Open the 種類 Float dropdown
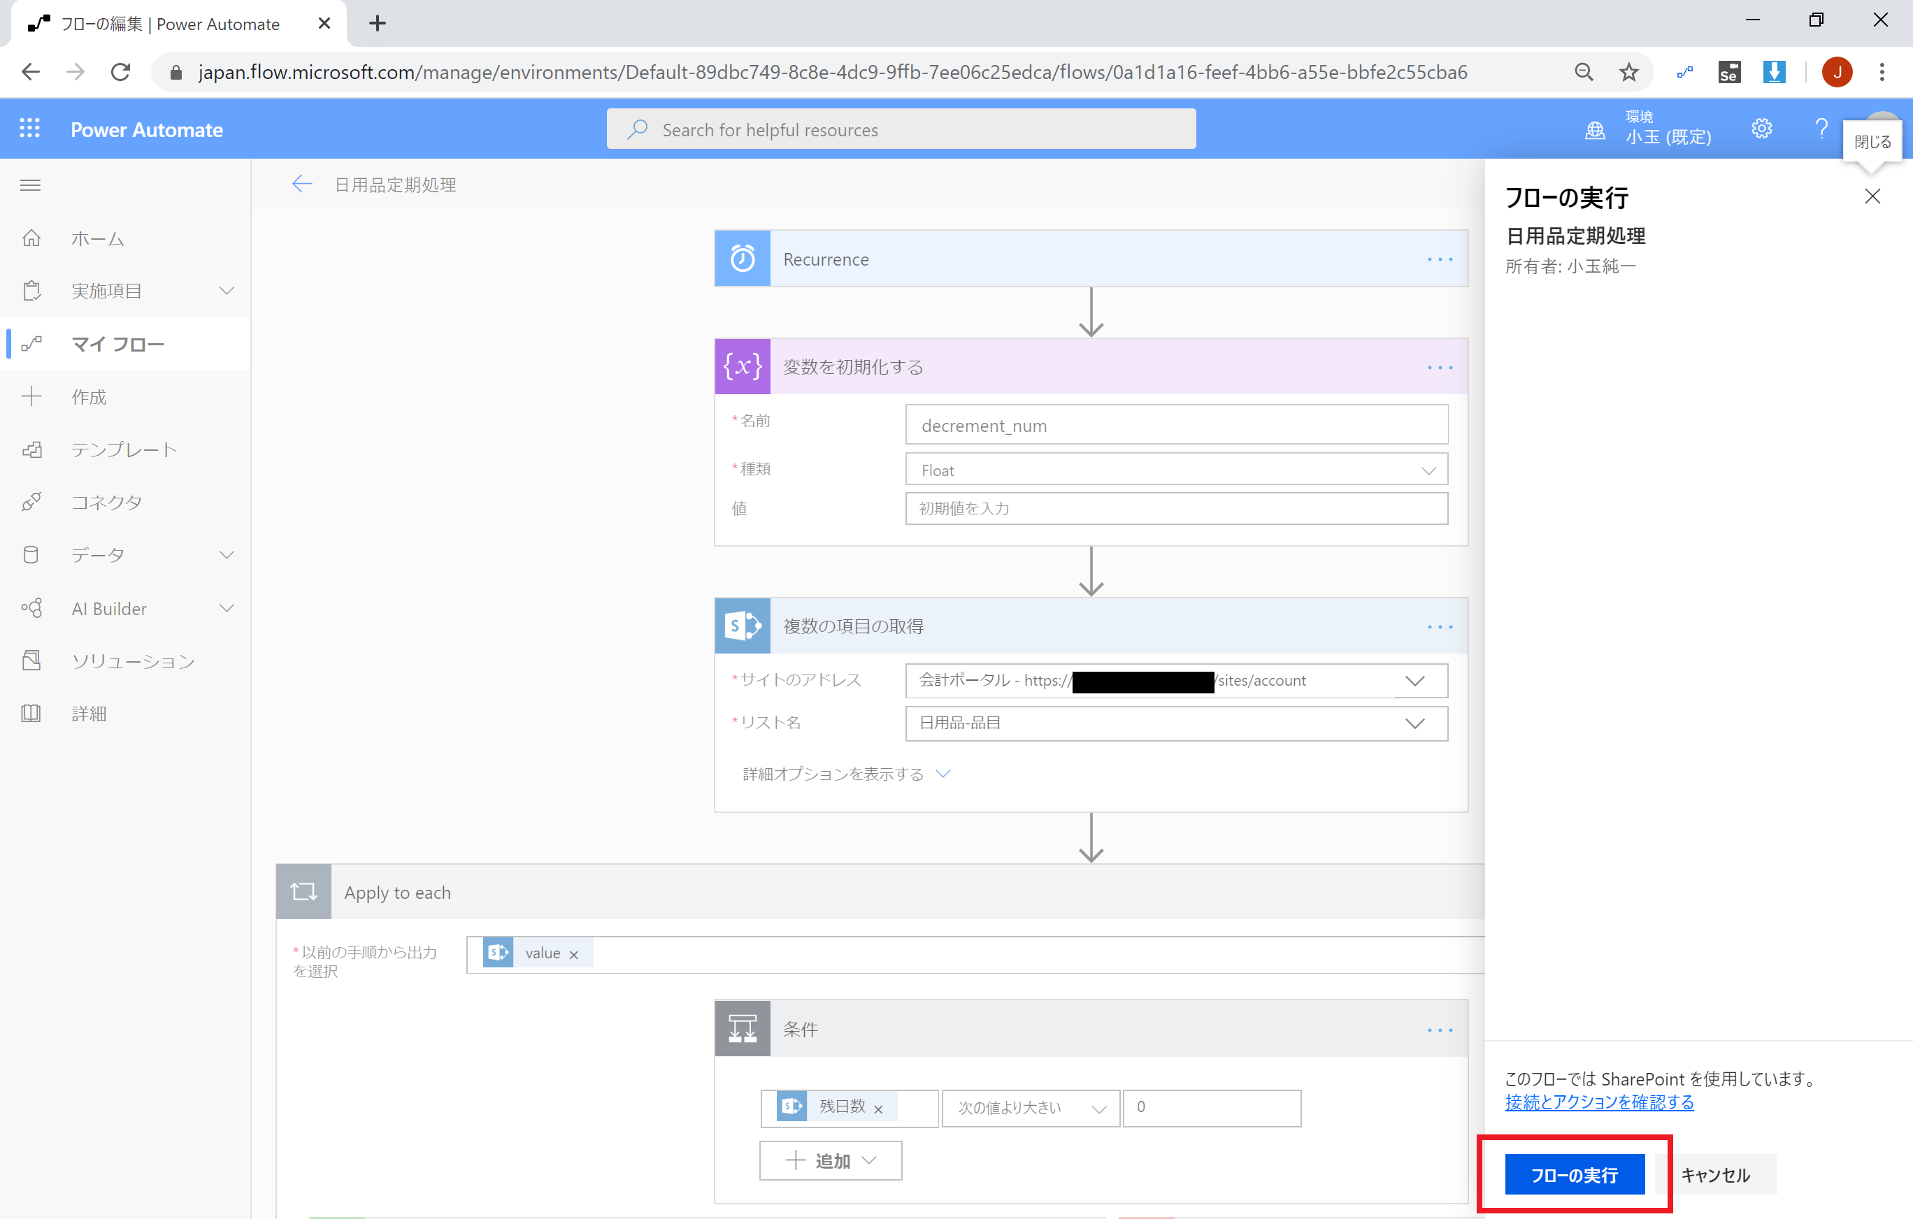The image size is (1913, 1219). click(1176, 470)
